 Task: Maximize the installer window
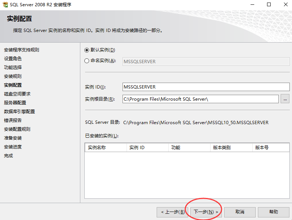[269, 4]
